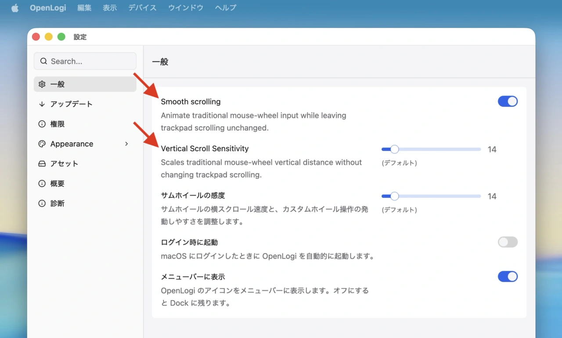Viewport: 562px width, 338px height.
Task: Click the download arrow icon beside アップデート
Action: pyautogui.click(x=42, y=104)
